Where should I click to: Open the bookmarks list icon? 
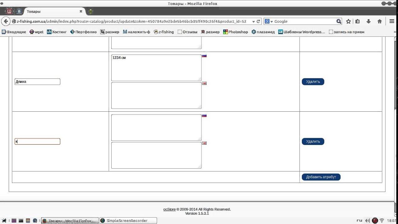point(358,21)
